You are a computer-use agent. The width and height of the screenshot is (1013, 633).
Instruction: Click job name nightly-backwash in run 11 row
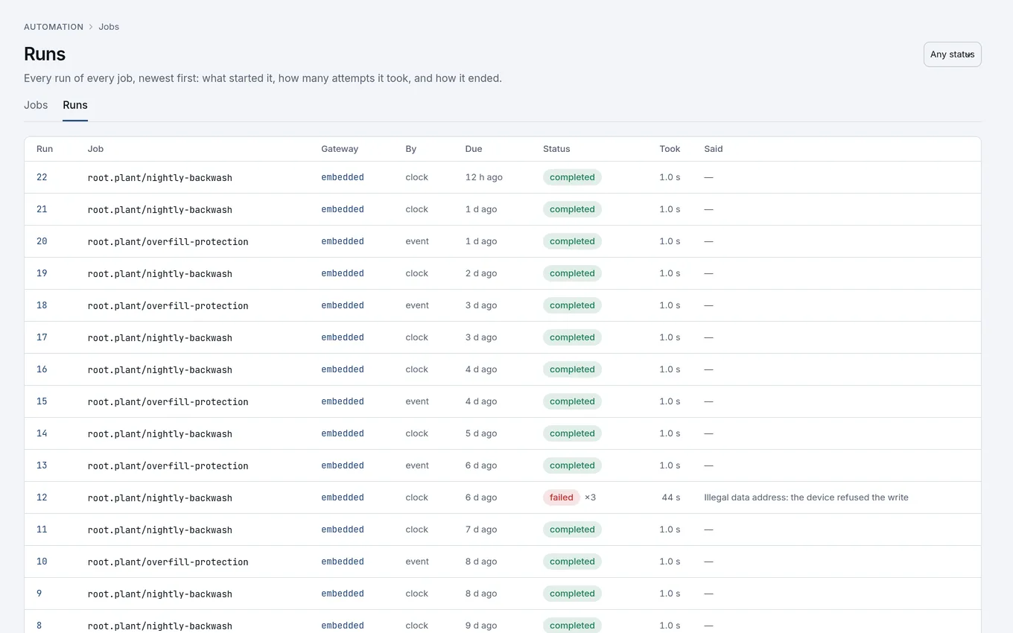point(160,530)
